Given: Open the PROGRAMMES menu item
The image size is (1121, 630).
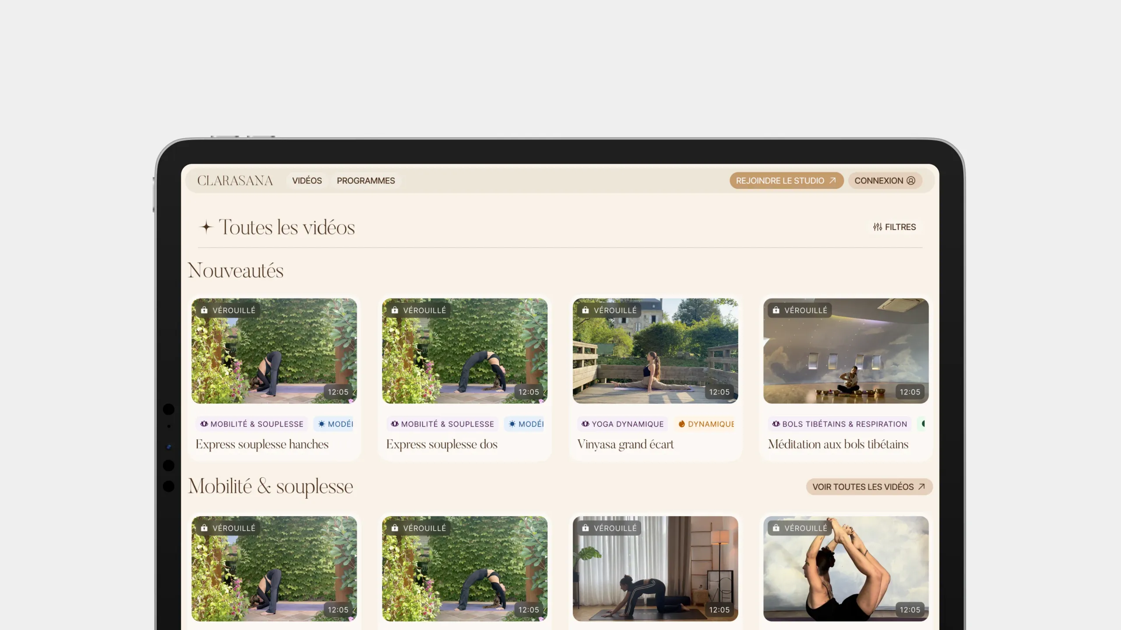Looking at the screenshot, I should [x=366, y=181].
